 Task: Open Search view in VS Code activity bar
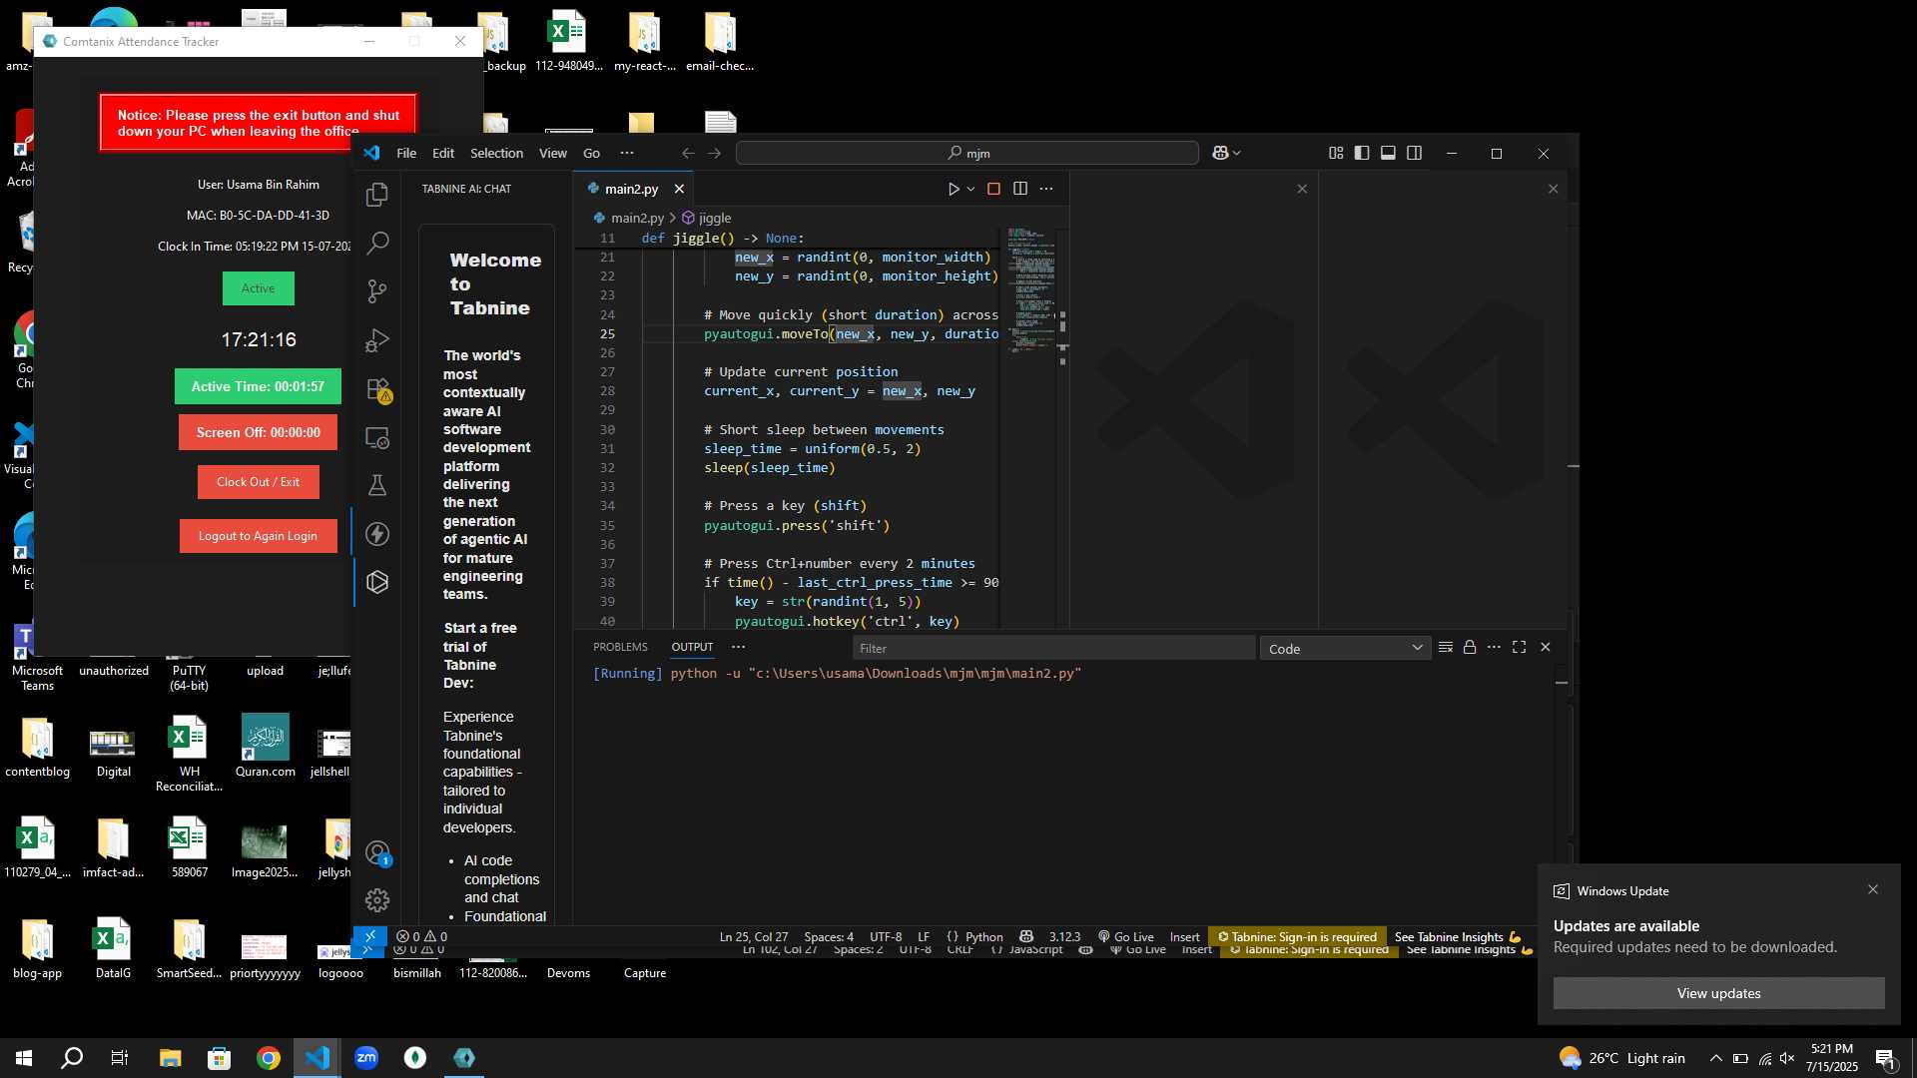[377, 243]
